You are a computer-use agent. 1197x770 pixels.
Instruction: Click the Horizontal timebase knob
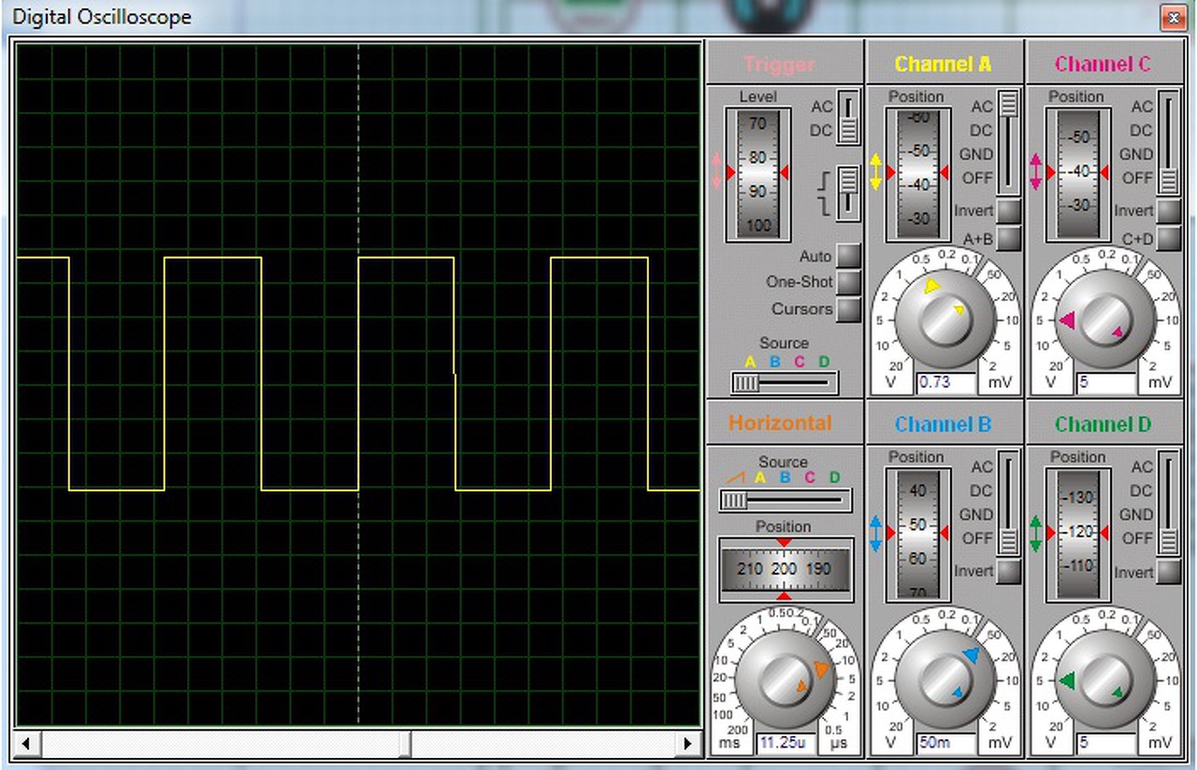[x=785, y=679]
